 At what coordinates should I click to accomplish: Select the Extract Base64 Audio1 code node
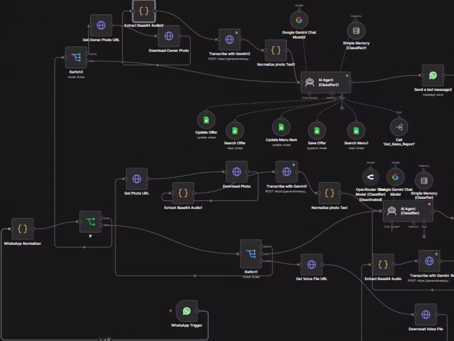[x=183, y=193]
